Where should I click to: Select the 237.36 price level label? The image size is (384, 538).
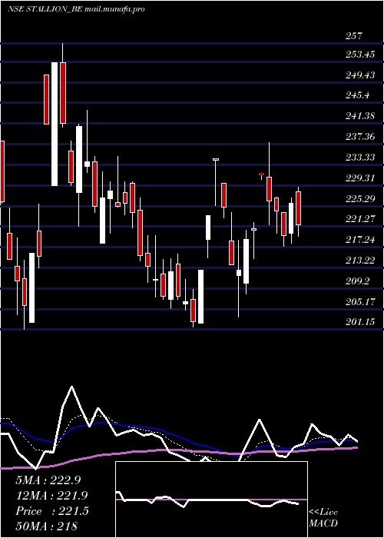point(360,137)
